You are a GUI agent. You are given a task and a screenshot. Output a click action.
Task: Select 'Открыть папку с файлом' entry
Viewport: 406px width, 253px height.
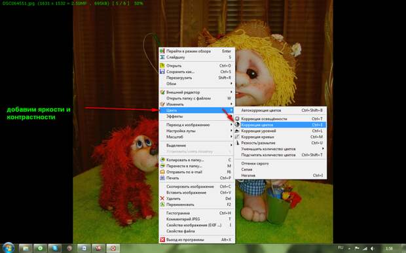197,98
